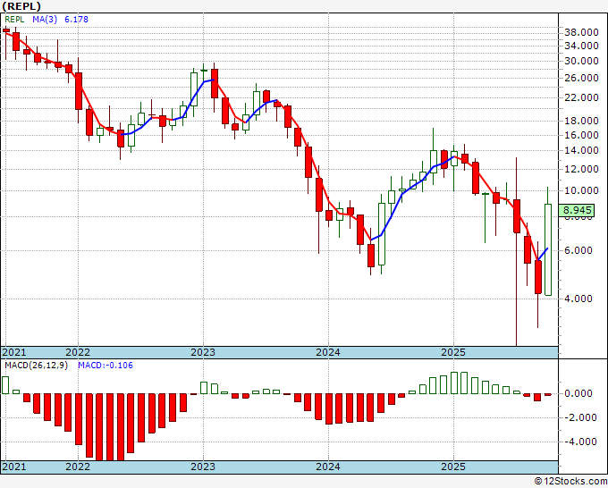The height and width of the screenshot is (488, 608).
Task: Click 2024 on the MACD panel timeline
Action: pyautogui.click(x=328, y=467)
